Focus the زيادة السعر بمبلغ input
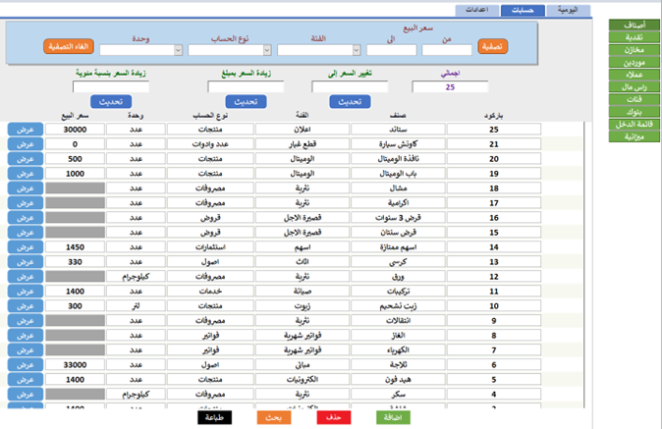The height and width of the screenshot is (429, 662). [x=246, y=87]
